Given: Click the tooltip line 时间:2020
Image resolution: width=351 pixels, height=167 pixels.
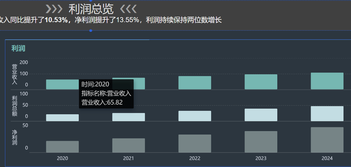Looking at the screenshot, I should pyautogui.click(x=95, y=84).
